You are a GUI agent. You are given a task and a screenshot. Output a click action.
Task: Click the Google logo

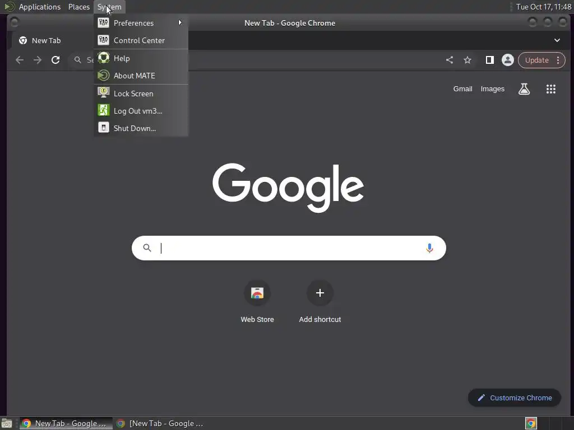tap(288, 188)
